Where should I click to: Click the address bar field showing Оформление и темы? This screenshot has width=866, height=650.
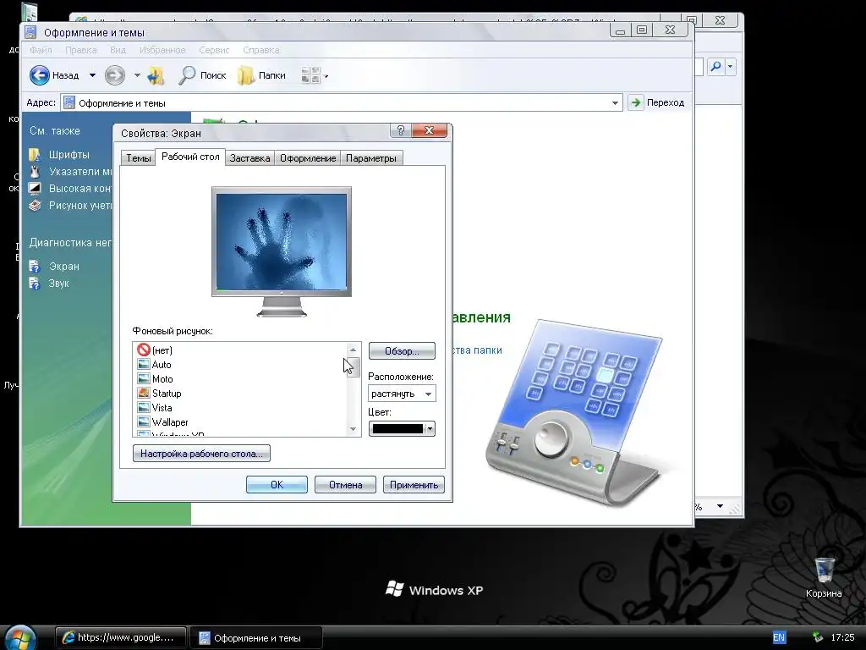pos(342,102)
